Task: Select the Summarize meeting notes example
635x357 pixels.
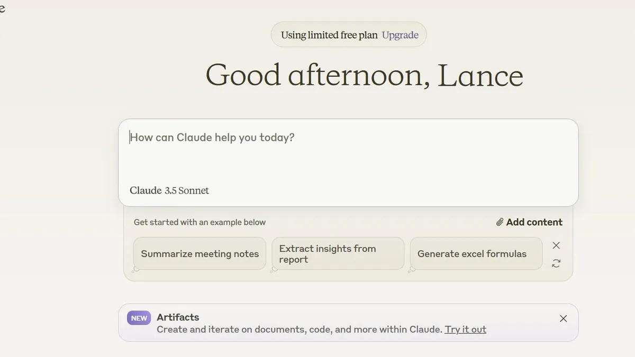Action: pyautogui.click(x=199, y=254)
